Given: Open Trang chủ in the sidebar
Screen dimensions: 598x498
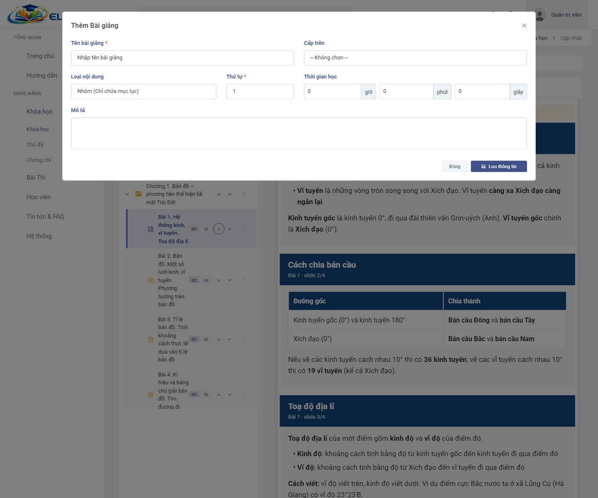Looking at the screenshot, I should [40, 56].
